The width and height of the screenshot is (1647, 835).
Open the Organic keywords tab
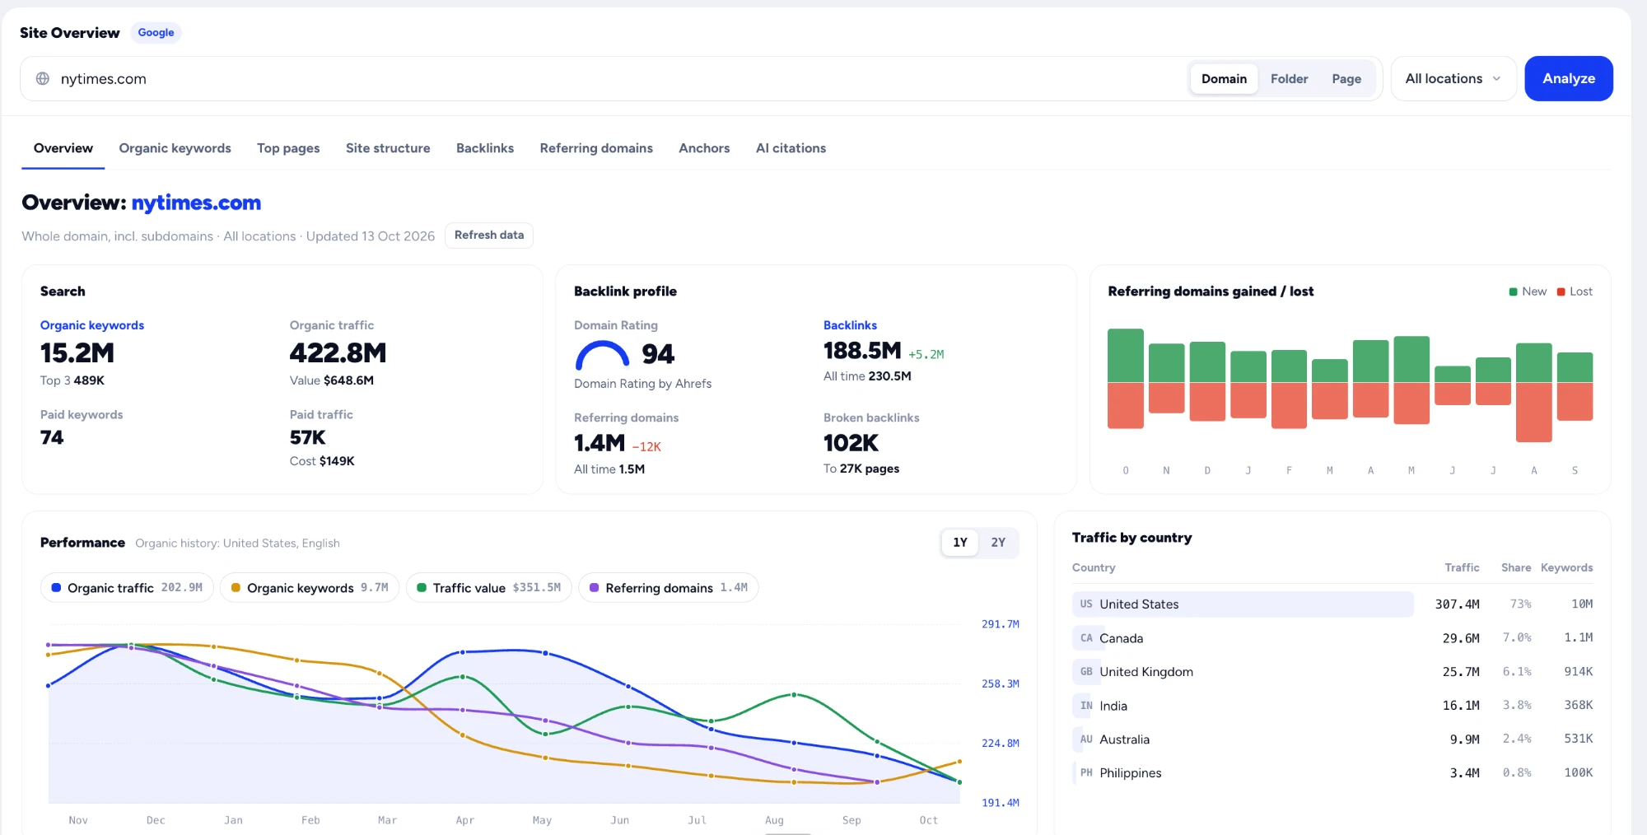[175, 148]
